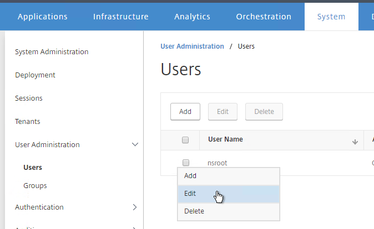Click the User Name sort arrow icon
The height and width of the screenshot is (229, 374).
[355, 142]
